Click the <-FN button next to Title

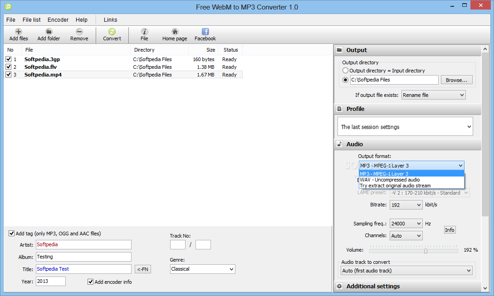pos(143,269)
